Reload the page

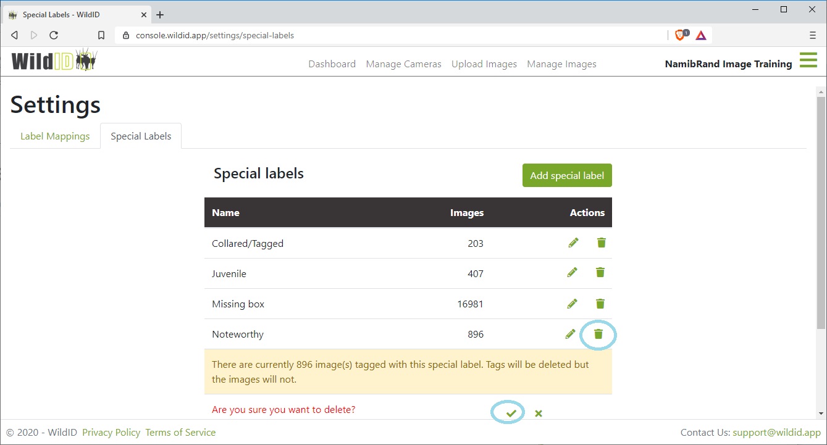click(54, 35)
